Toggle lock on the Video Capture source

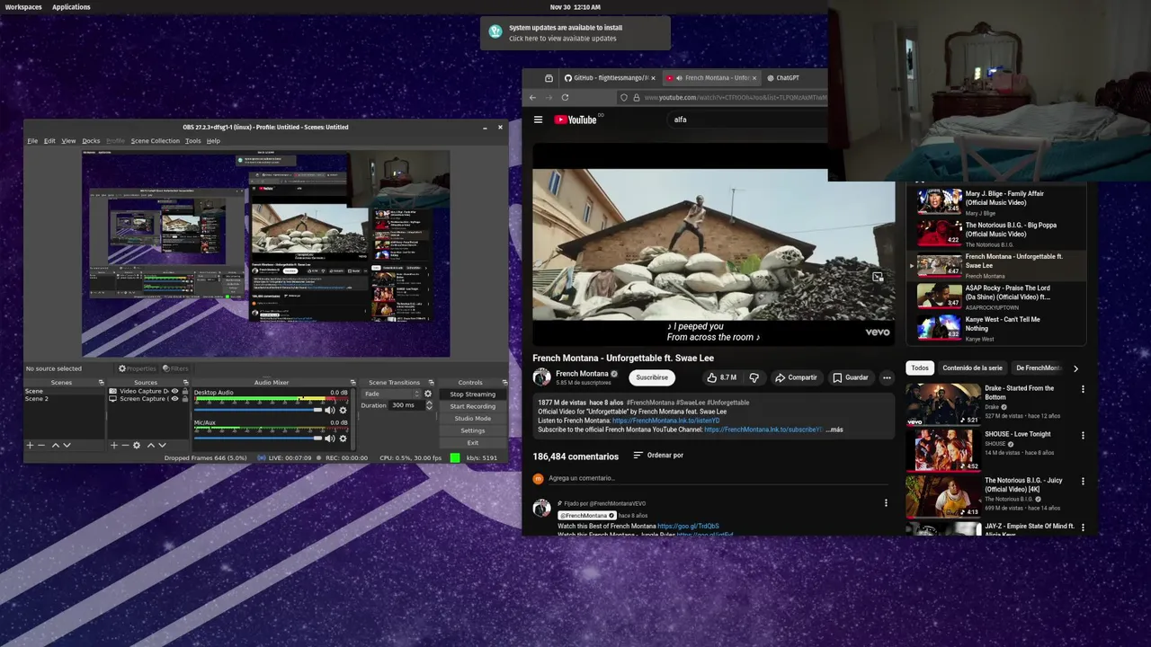(x=185, y=391)
